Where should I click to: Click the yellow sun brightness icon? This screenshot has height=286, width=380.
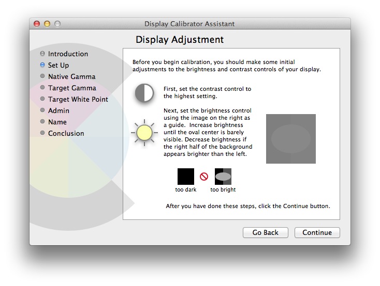[144, 133]
